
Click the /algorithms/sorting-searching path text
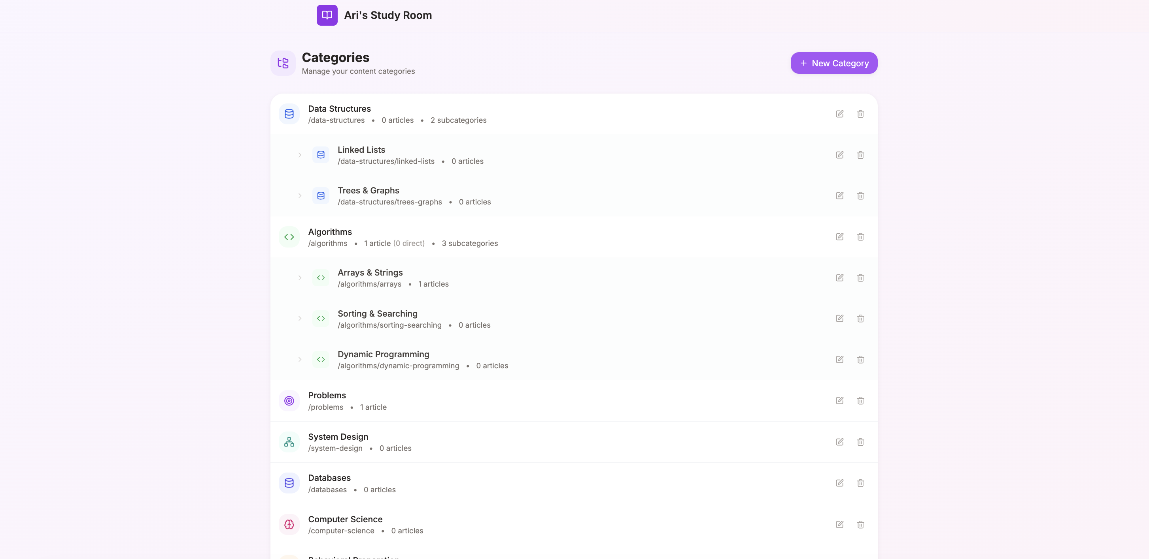coord(389,325)
